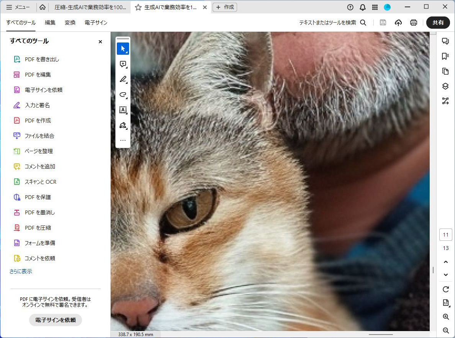Open the help question mark icon
Screen dimensions: 455x338
[350, 7]
